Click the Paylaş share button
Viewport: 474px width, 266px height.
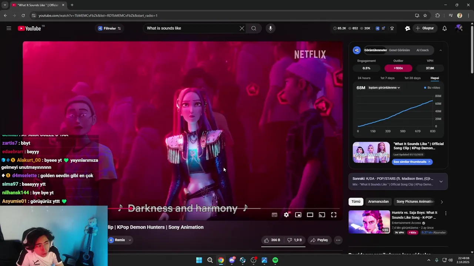tap(319, 240)
